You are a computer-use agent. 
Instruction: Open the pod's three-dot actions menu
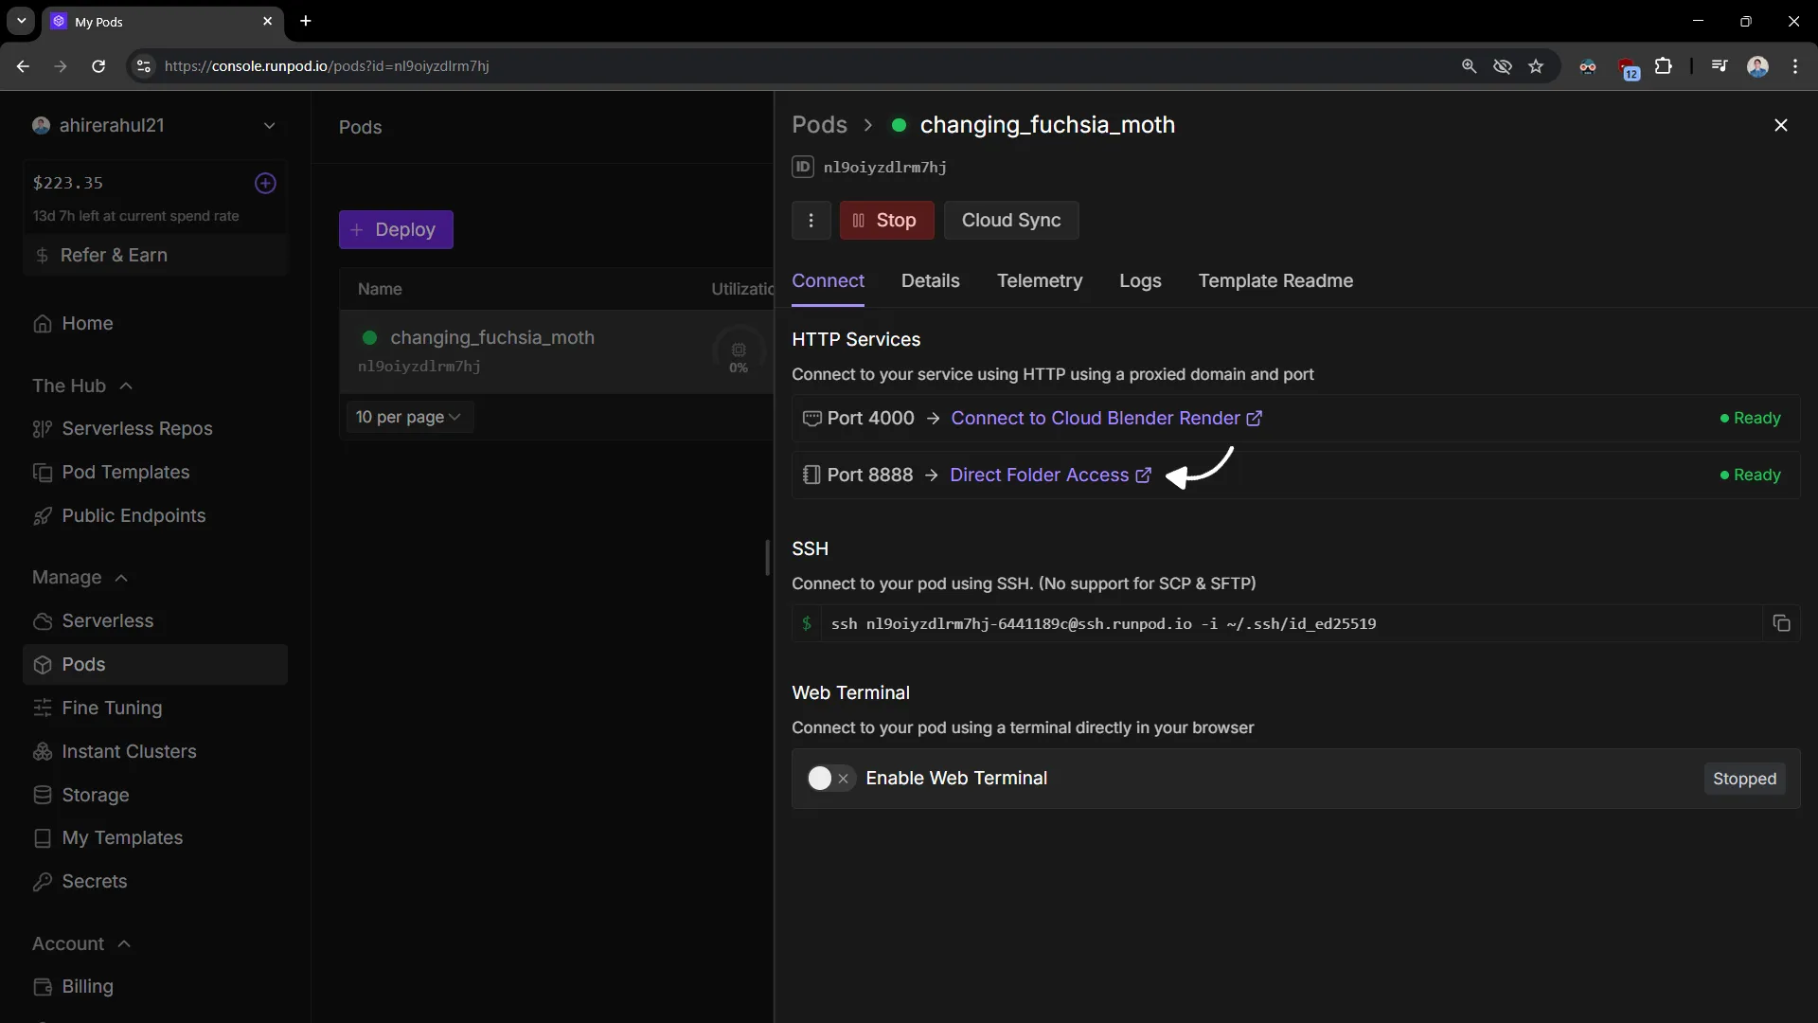(811, 220)
